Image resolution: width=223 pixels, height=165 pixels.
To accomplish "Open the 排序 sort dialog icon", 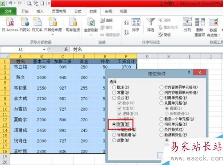I will click(x=136, y=22).
